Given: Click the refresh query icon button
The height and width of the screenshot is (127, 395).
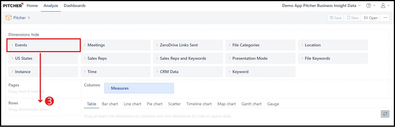Looking at the screenshot, I should 385,114.
